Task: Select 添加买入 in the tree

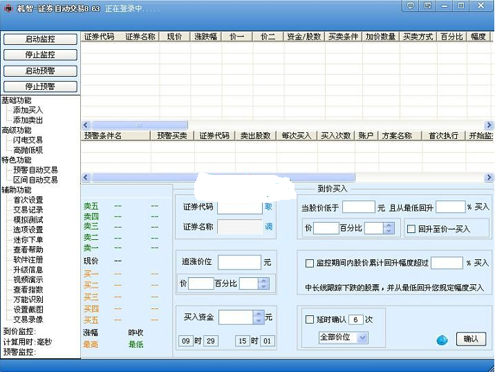Action: (x=28, y=110)
